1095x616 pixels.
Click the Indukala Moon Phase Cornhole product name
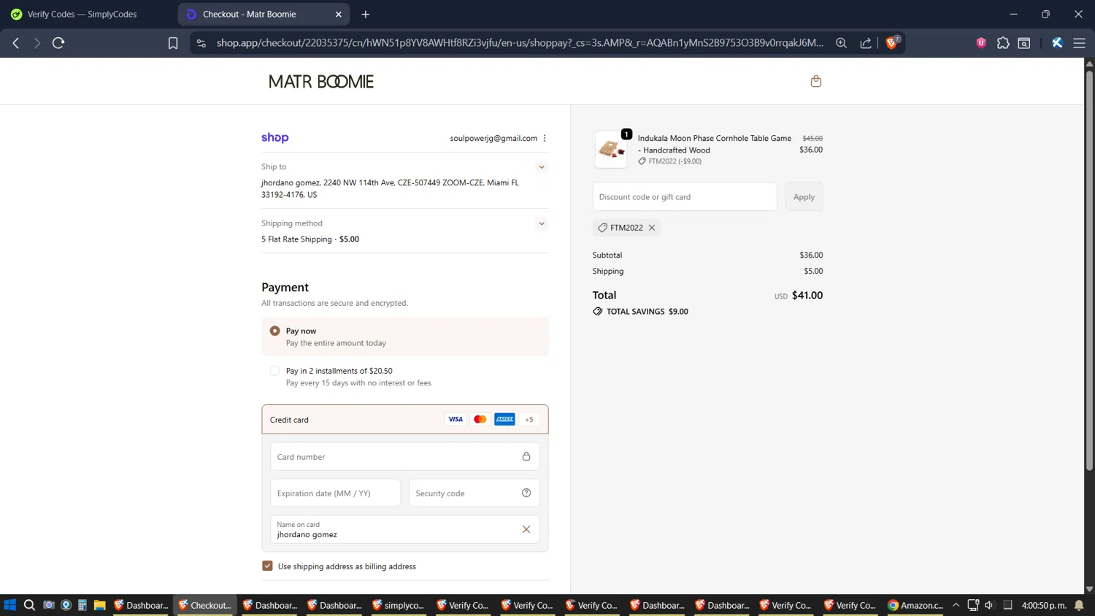pos(714,144)
